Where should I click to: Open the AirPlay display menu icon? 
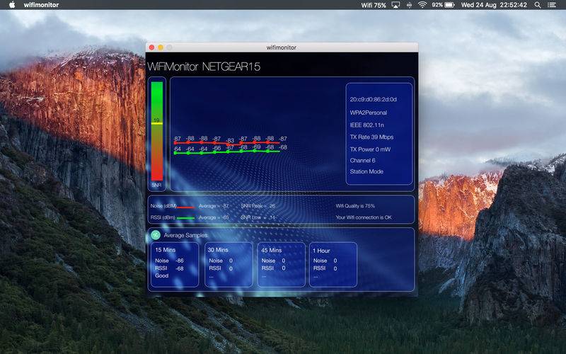pyautogui.click(x=395, y=5)
